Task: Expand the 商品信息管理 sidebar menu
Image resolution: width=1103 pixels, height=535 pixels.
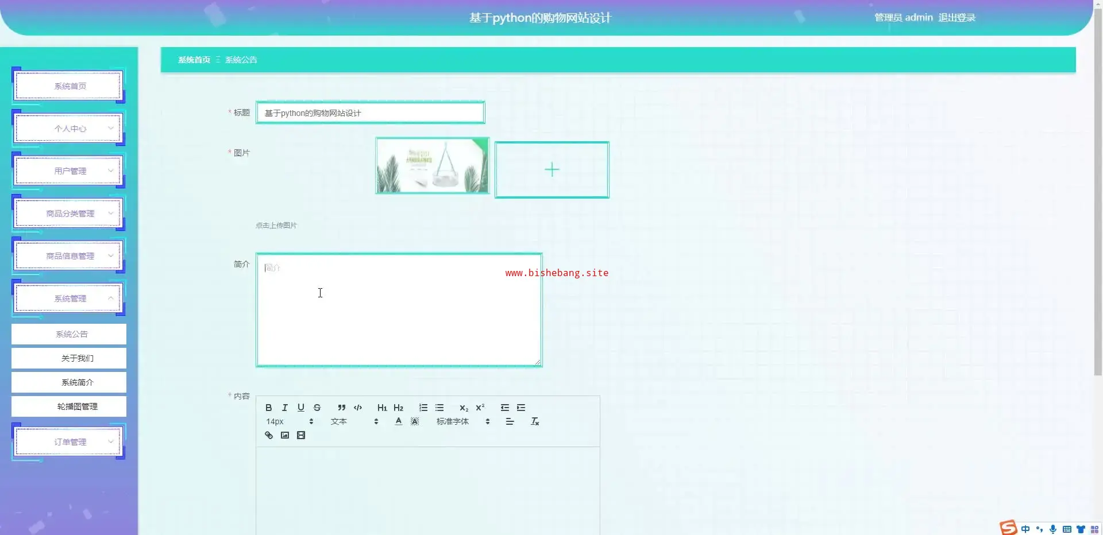Action: 69,256
